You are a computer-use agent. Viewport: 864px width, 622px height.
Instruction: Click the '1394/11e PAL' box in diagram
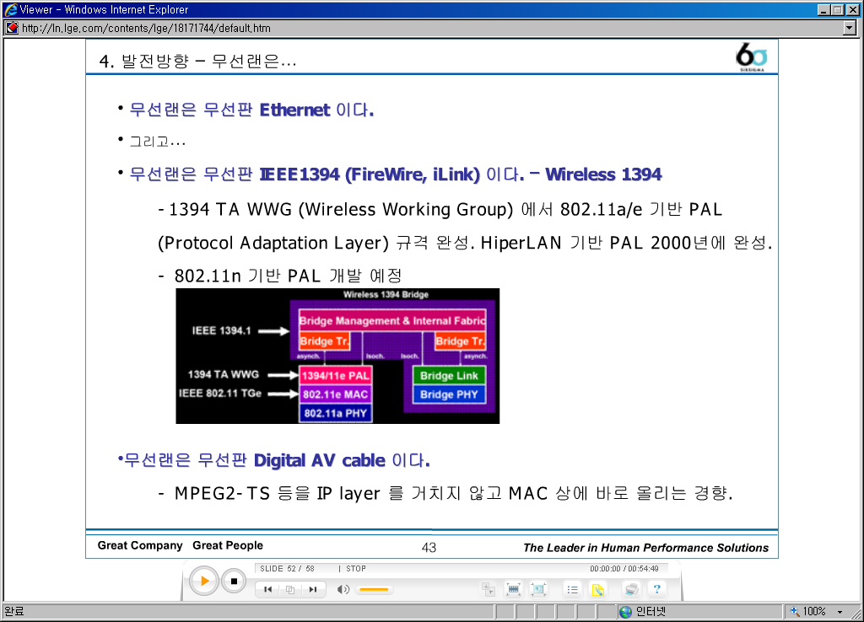[335, 375]
